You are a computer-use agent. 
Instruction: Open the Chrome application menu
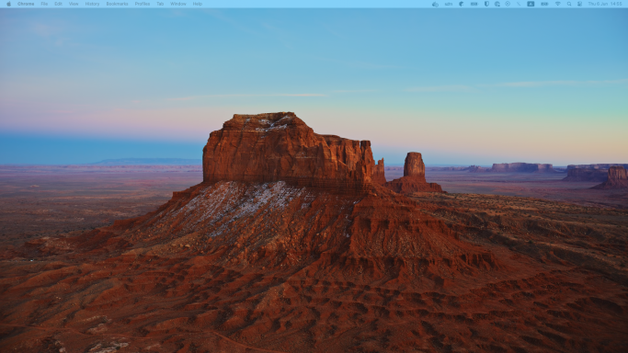tap(26, 4)
